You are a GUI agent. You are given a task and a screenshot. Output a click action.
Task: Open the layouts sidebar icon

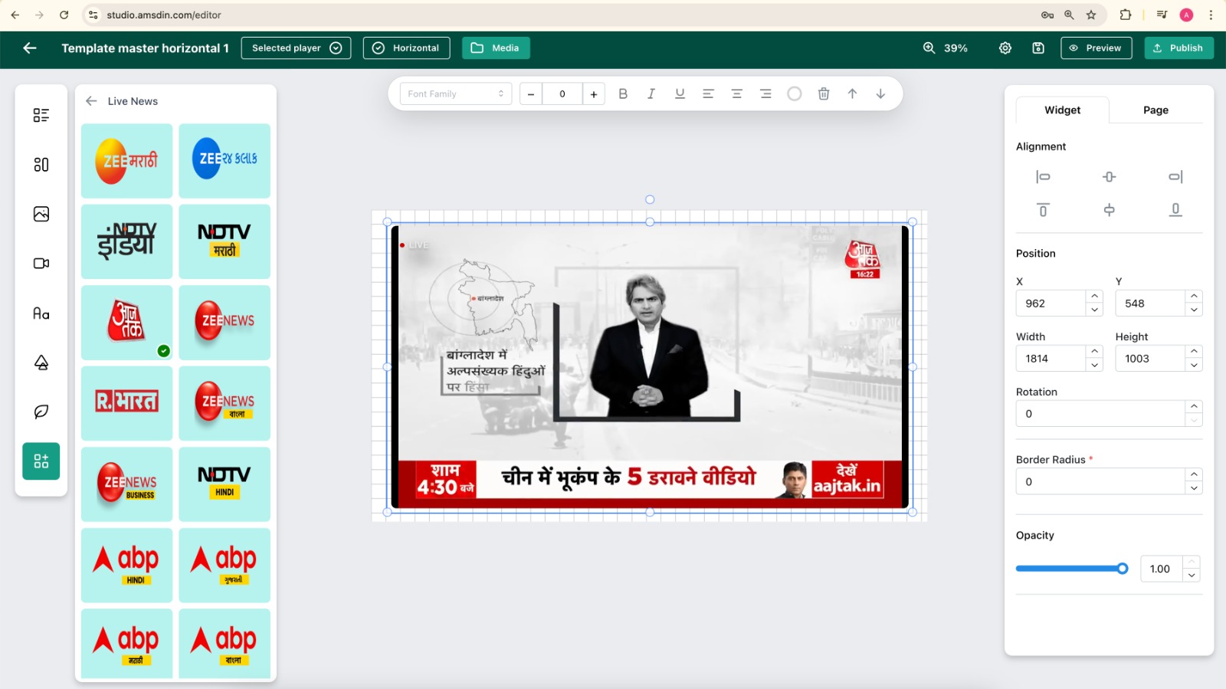pos(41,165)
